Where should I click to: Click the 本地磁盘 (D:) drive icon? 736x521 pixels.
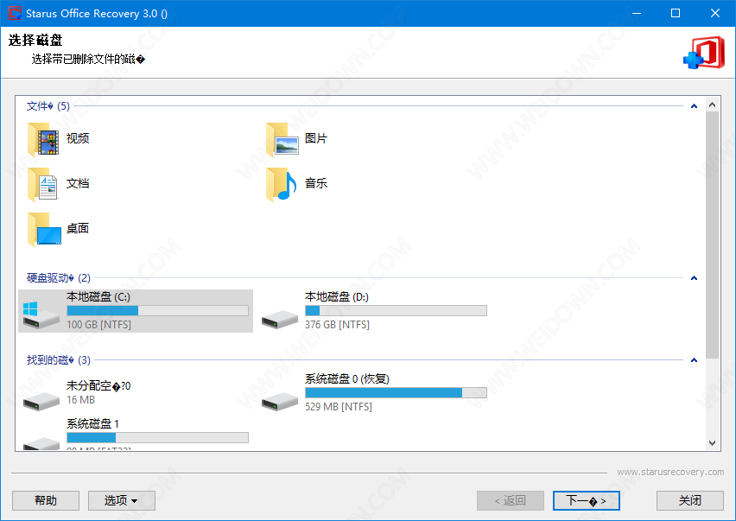tap(280, 319)
